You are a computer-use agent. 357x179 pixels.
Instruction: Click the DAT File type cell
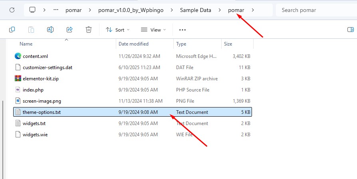[184, 68]
